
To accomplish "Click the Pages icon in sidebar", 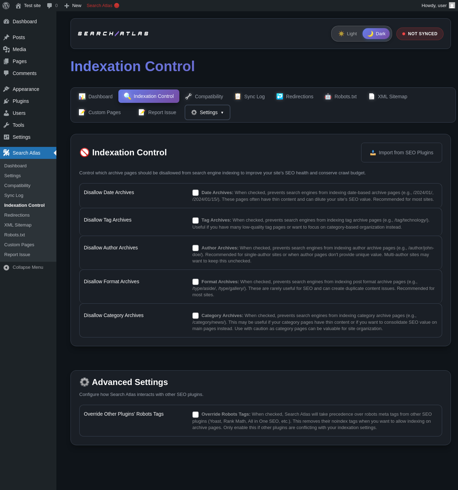I will (x=6, y=61).
